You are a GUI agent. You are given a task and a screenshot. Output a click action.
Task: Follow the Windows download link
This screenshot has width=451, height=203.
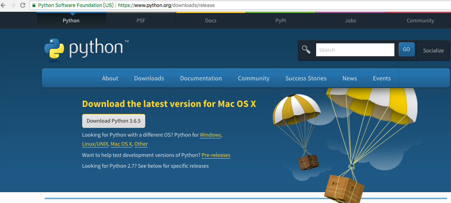click(210, 135)
